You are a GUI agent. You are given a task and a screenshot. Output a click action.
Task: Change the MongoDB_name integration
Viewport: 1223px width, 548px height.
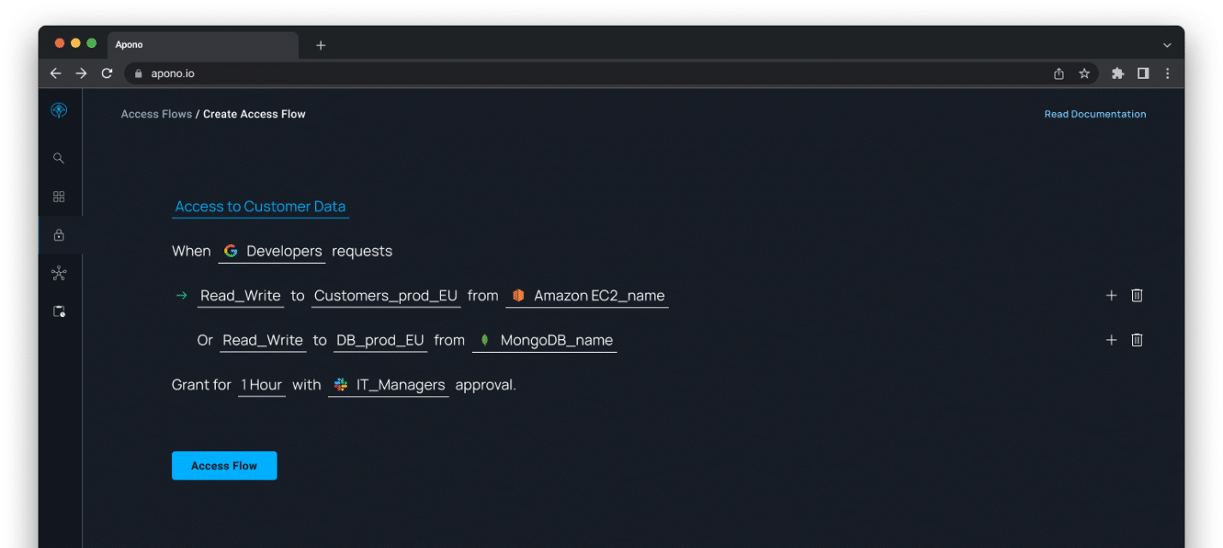(x=545, y=341)
